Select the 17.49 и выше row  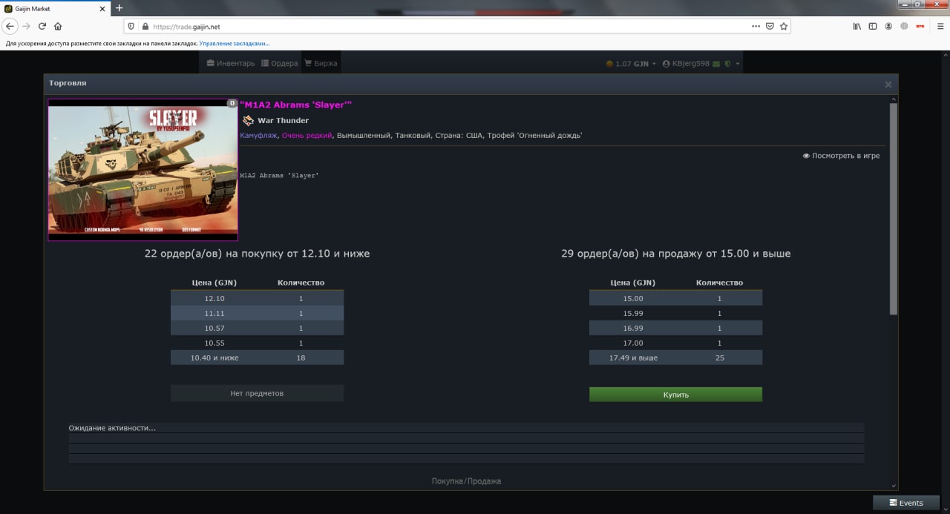675,358
